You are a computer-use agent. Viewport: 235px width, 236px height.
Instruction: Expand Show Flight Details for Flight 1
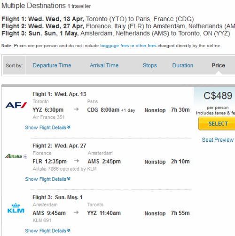click(x=47, y=128)
